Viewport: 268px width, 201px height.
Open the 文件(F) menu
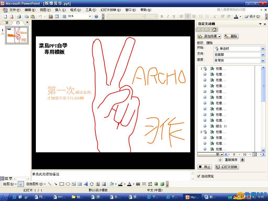pyautogui.click(x=15, y=10)
